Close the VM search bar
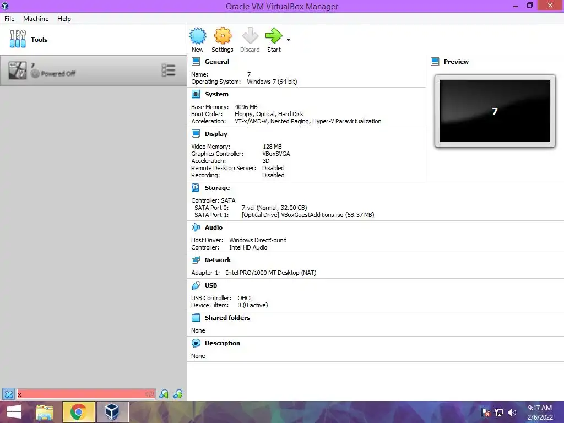Image resolution: width=564 pixels, height=423 pixels. coord(9,394)
